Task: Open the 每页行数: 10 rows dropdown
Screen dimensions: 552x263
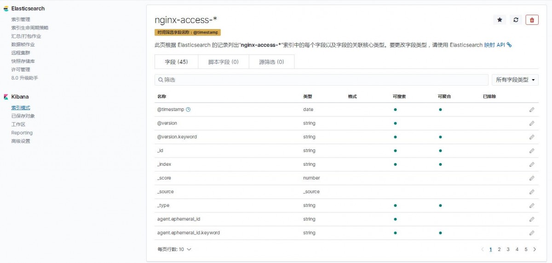Action: pyautogui.click(x=174, y=249)
